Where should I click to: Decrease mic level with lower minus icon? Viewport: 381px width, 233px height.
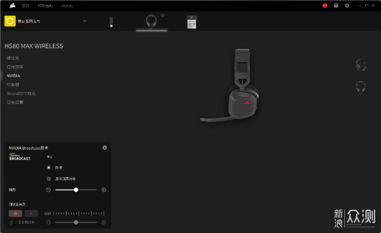pos(48,222)
